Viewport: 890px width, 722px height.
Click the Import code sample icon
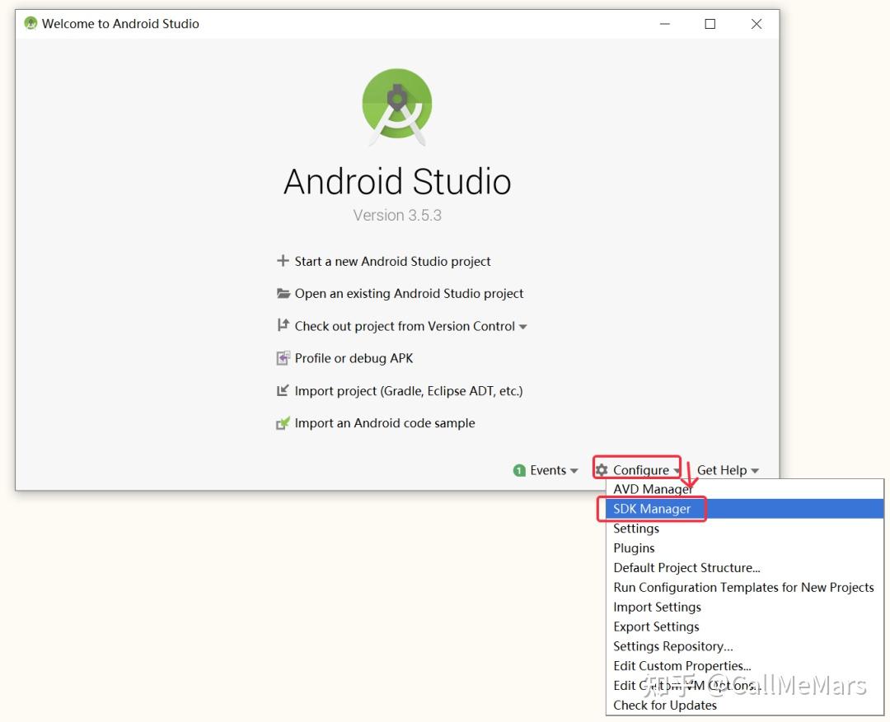[283, 423]
